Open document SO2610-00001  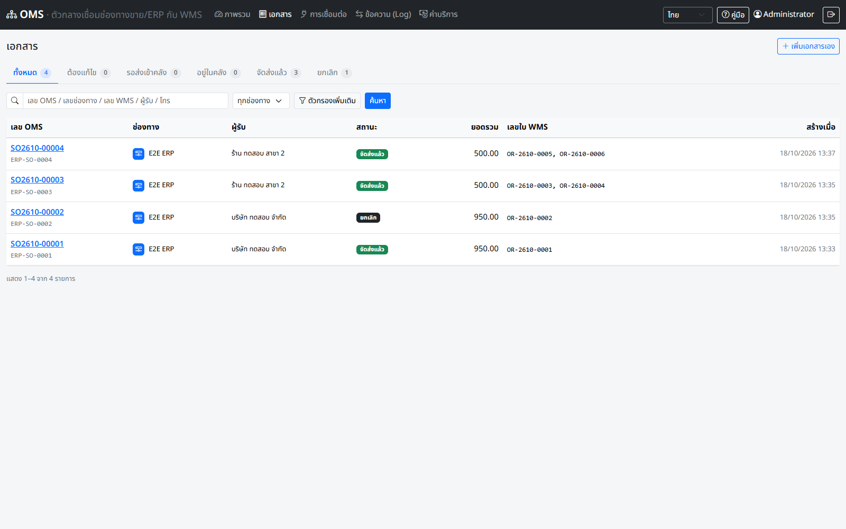pyautogui.click(x=37, y=244)
